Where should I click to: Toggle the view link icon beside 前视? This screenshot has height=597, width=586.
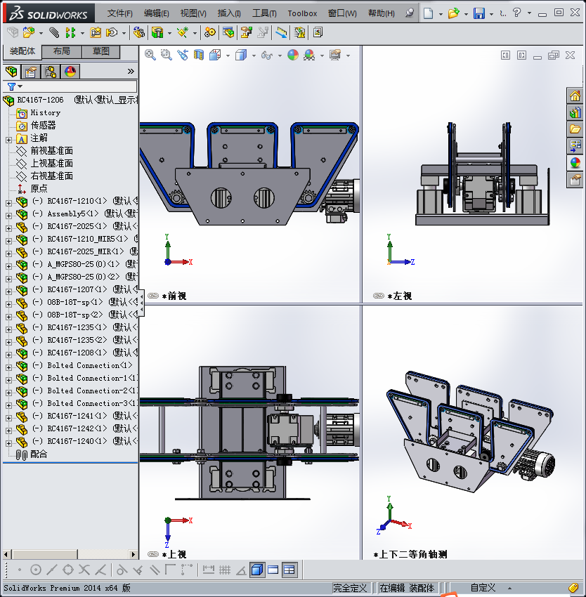pos(153,296)
